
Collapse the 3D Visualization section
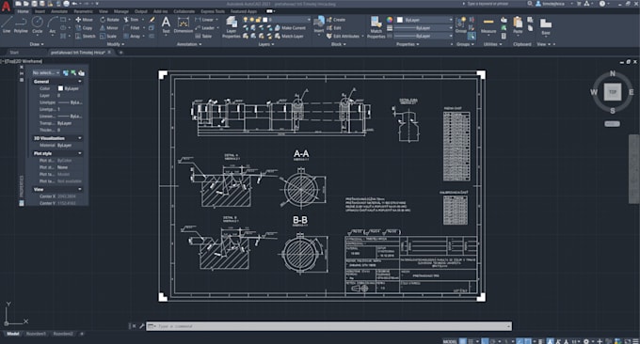point(80,138)
